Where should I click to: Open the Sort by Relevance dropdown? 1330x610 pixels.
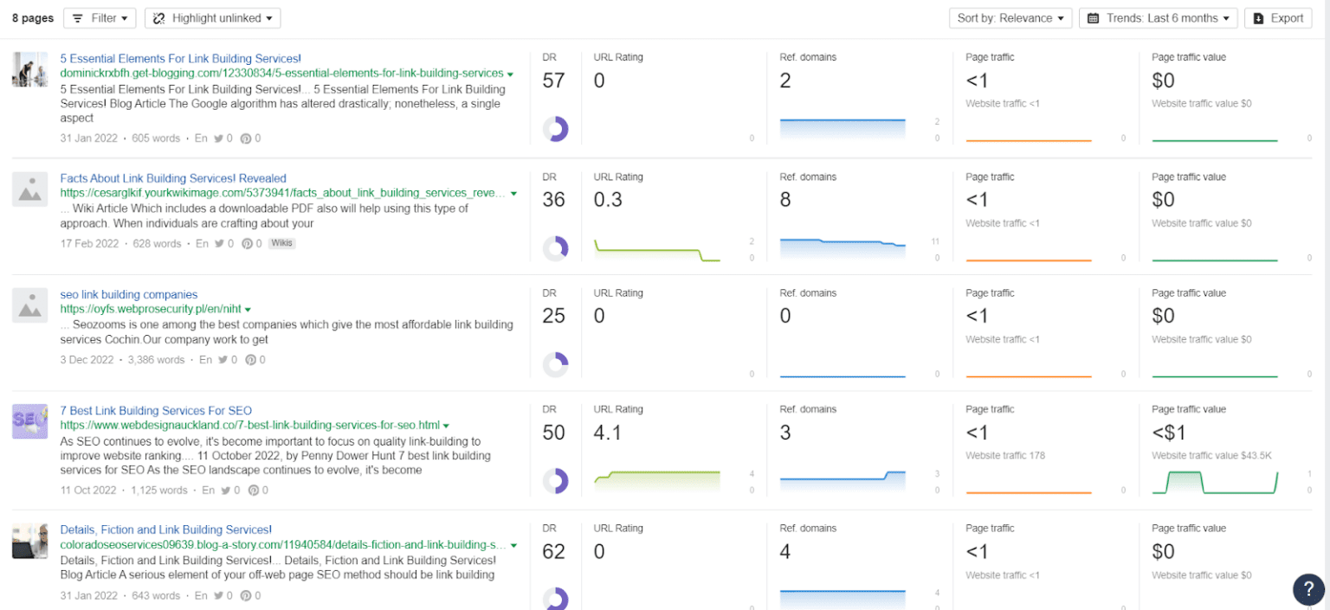coord(1010,17)
